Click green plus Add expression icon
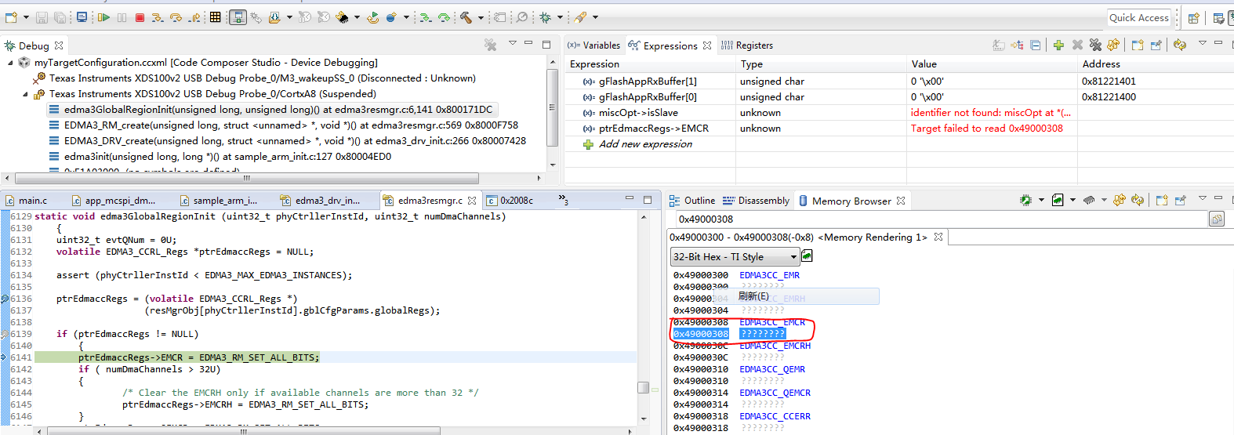The width and height of the screenshot is (1234, 435). 1058,45
